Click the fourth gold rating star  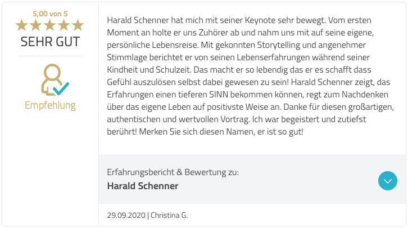pyautogui.click(x=64, y=25)
